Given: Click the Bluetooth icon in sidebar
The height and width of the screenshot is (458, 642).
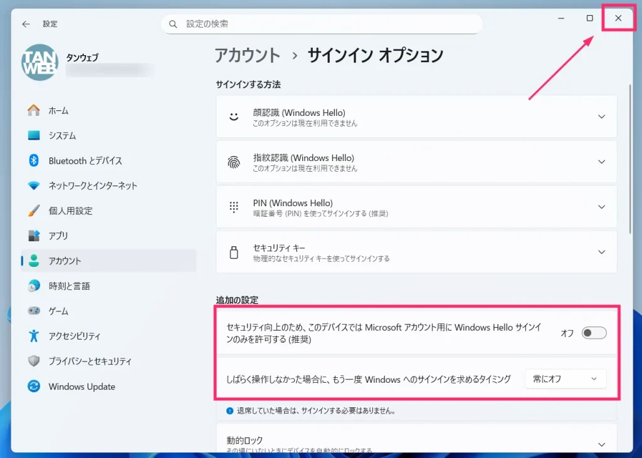Looking at the screenshot, I should pyautogui.click(x=34, y=160).
